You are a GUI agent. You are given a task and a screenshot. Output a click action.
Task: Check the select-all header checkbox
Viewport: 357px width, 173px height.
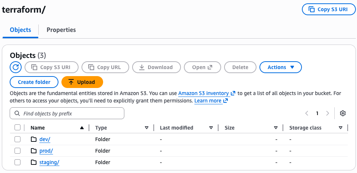pyautogui.click(x=17, y=128)
